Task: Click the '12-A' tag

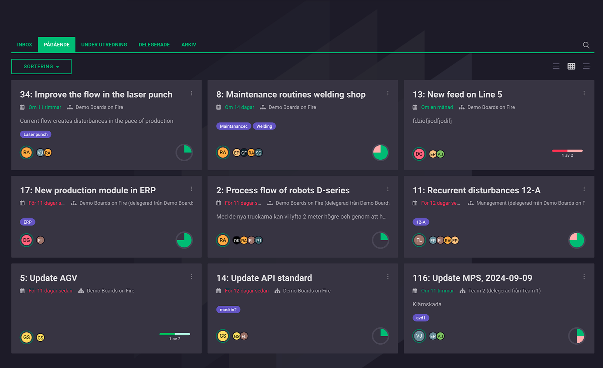Action: [421, 222]
